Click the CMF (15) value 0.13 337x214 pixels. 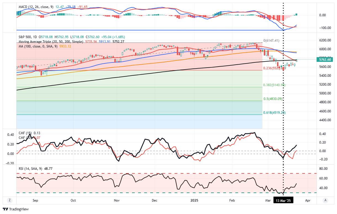click(x=37, y=133)
